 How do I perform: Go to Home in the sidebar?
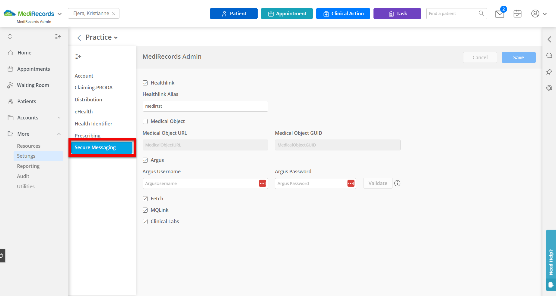point(24,53)
